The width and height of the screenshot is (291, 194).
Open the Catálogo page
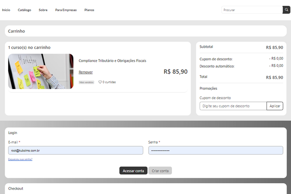[x=25, y=10]
